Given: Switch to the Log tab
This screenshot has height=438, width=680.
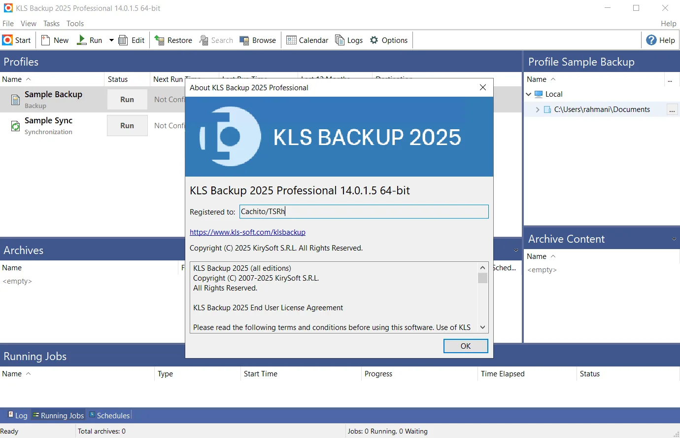Looking at the screenshot, I should (x=18, y=415).
